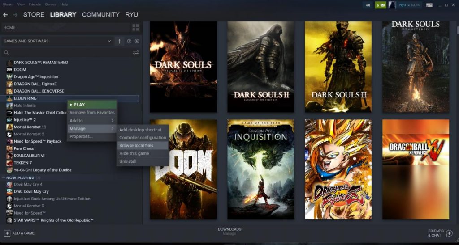Click the recent activity clock icon
Viewport: 459px width, 245px height.
tap(129, 41)
